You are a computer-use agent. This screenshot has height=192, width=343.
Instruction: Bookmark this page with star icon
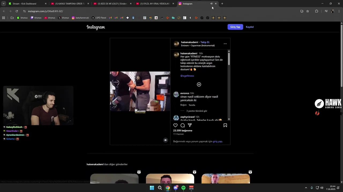[x=308, y=11]
